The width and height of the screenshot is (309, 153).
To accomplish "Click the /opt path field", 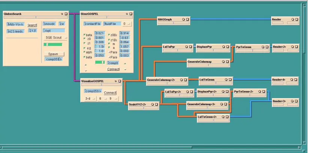I will (54, 31).
